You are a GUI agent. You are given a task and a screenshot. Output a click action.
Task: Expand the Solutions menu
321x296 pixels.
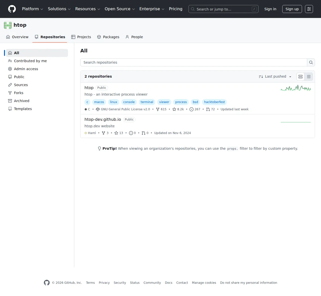tap(59, 9)
